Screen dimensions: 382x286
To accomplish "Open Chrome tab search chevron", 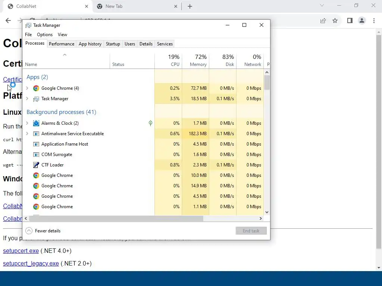I will (x=322, y=5).
